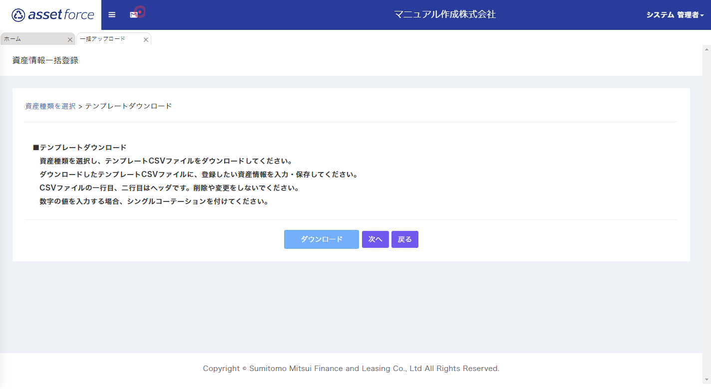Screen dimensions: 711x389
Task: Click the line starting 数字の値を入力する場合
Action: (154, 202)
